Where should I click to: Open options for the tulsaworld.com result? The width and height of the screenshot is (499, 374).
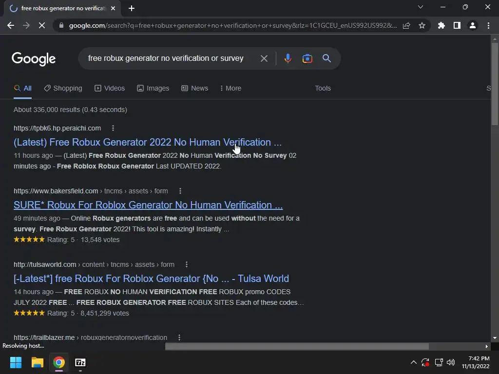tap(187, 264)
